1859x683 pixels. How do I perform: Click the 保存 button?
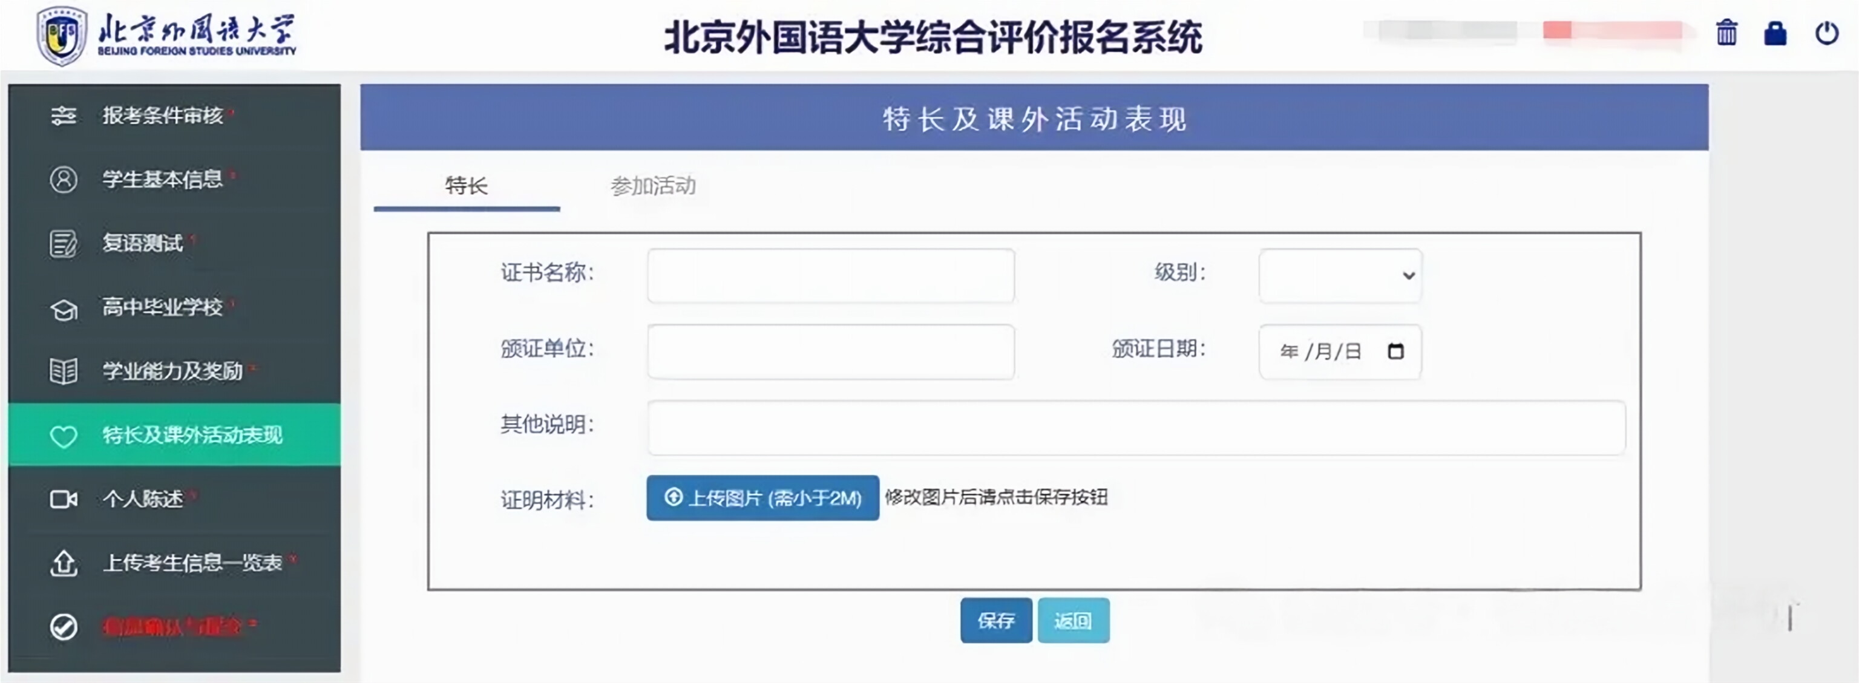pyautogui.click(x=996, y=620)
